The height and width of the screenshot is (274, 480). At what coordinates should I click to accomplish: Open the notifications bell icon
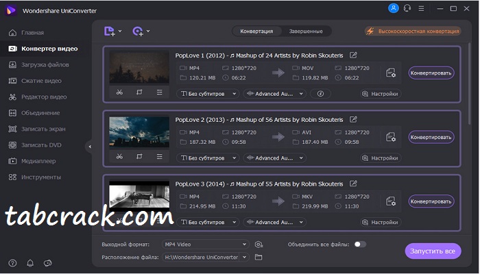30,263
